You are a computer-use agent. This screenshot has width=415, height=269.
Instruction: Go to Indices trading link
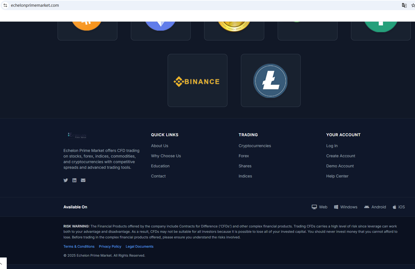point(245,176)
